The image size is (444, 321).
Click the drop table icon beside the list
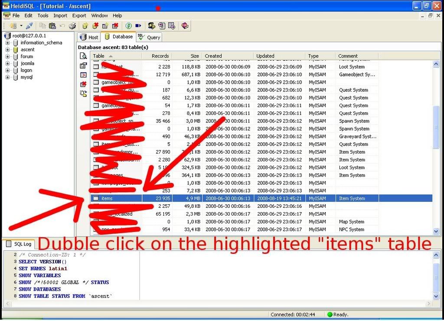pos(83,84)
